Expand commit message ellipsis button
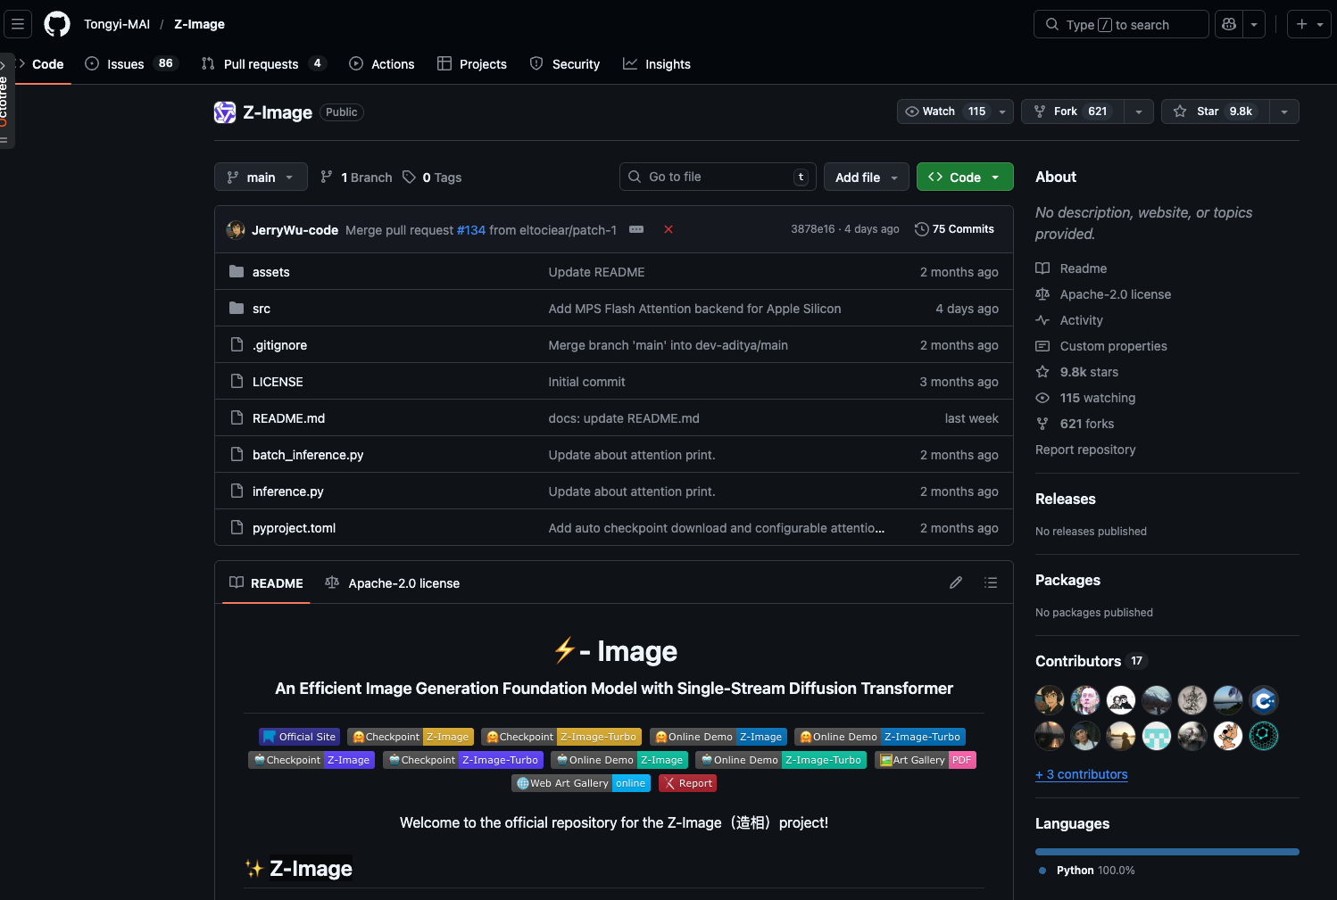Viewport: 1337px width, 900px height. (x=636, y=229)
